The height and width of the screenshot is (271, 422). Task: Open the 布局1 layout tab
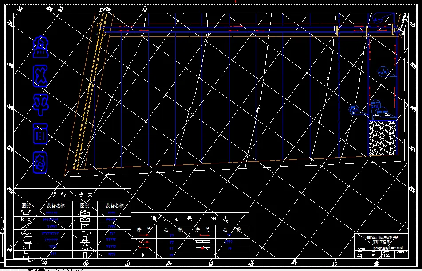tap(53, 270)
